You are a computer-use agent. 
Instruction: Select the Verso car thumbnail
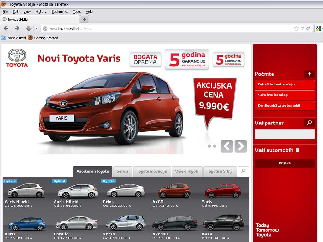126,223
